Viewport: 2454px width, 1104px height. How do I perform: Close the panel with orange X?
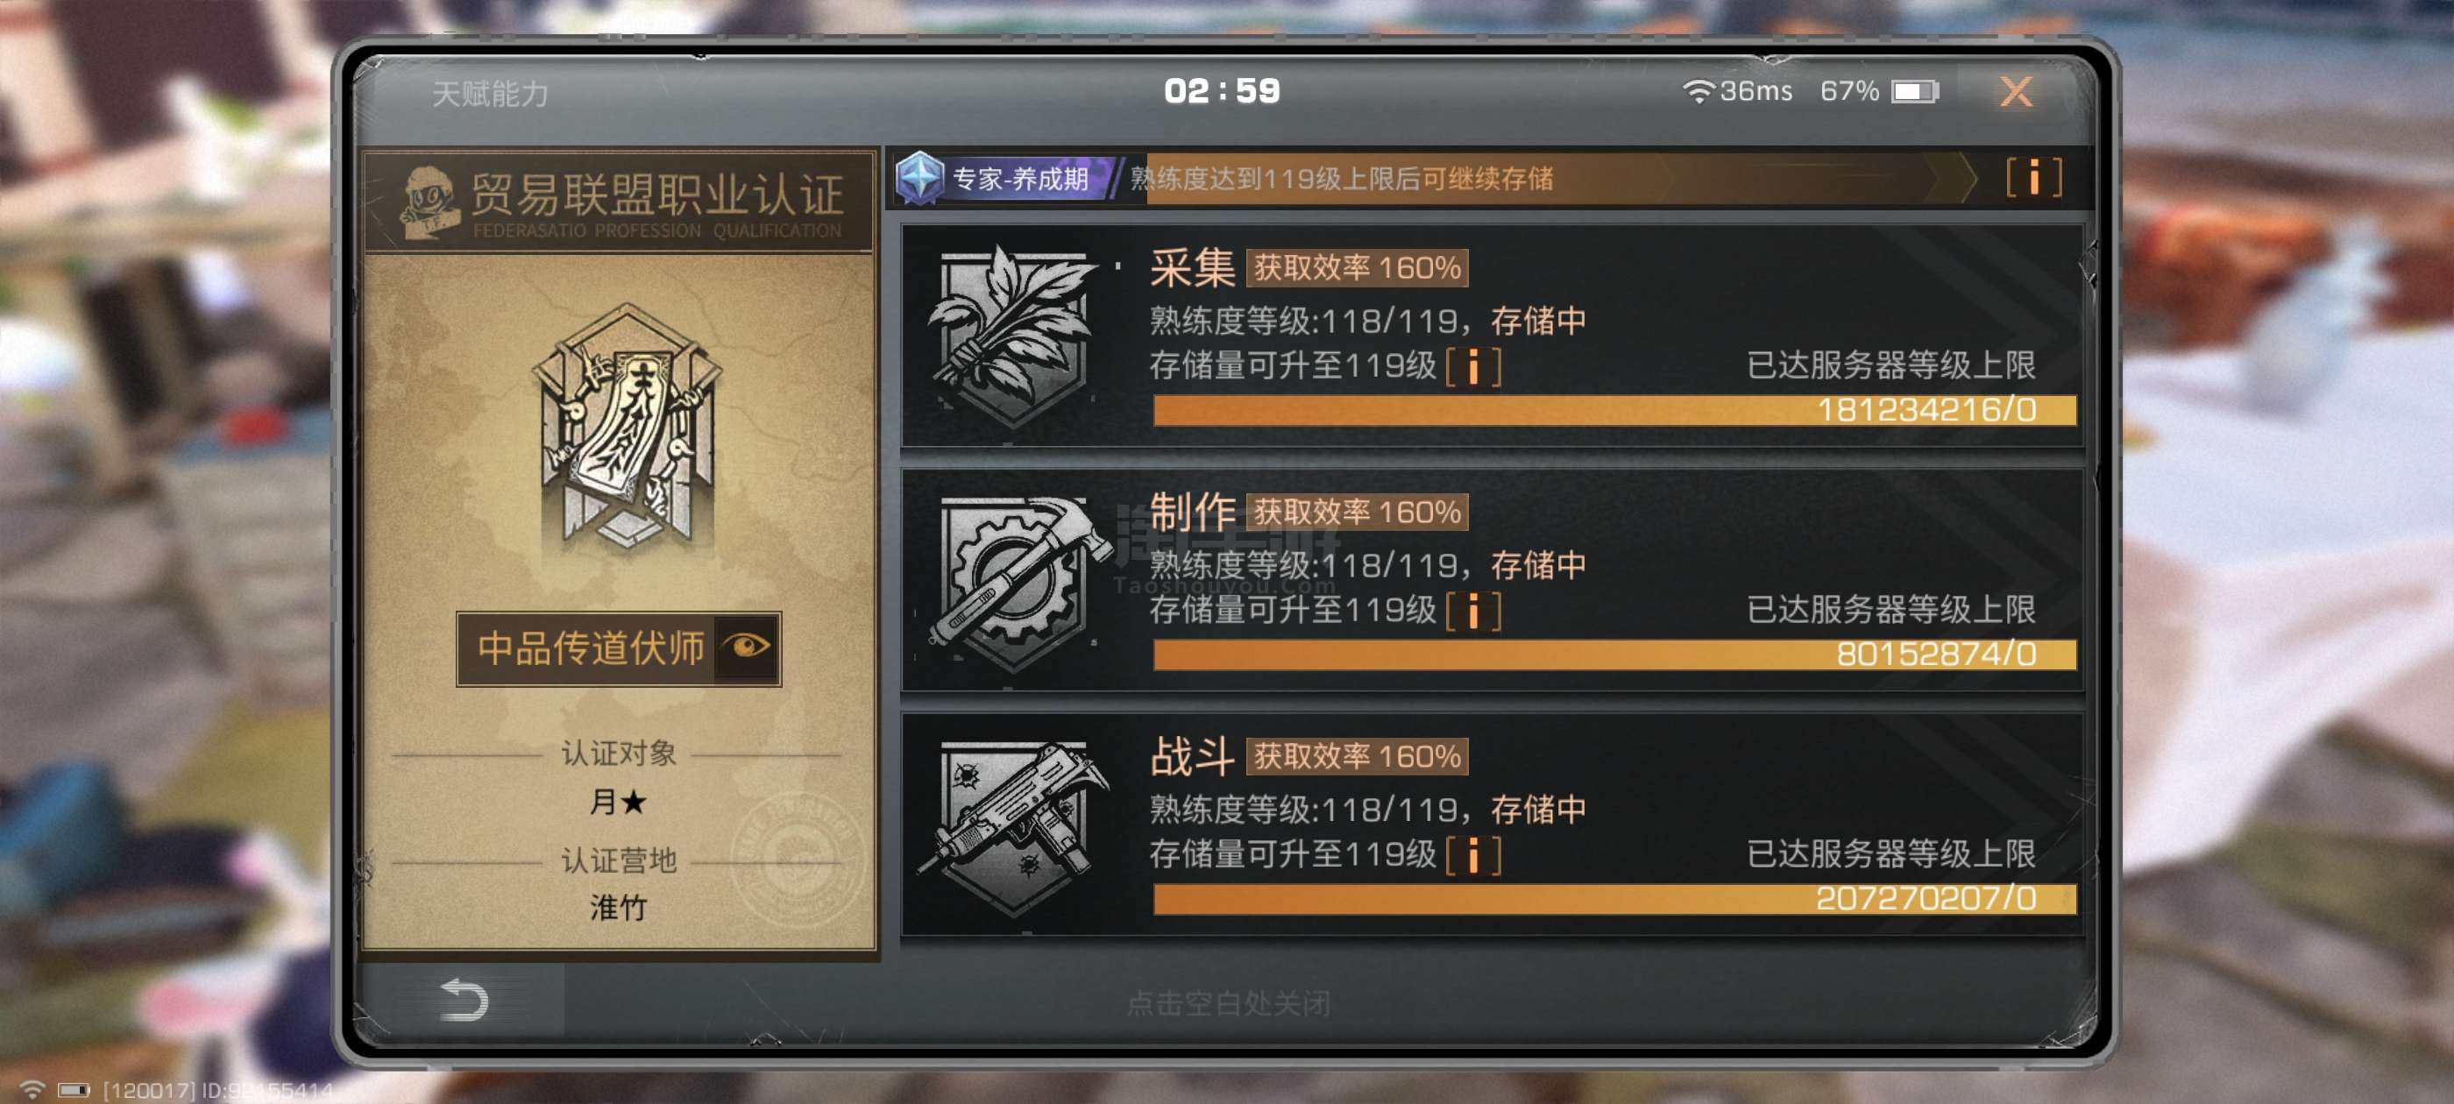(x=2016, y=91)
